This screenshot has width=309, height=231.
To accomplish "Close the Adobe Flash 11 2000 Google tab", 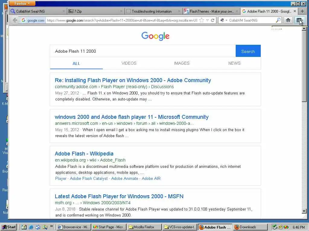I will (x=295, y=11).
